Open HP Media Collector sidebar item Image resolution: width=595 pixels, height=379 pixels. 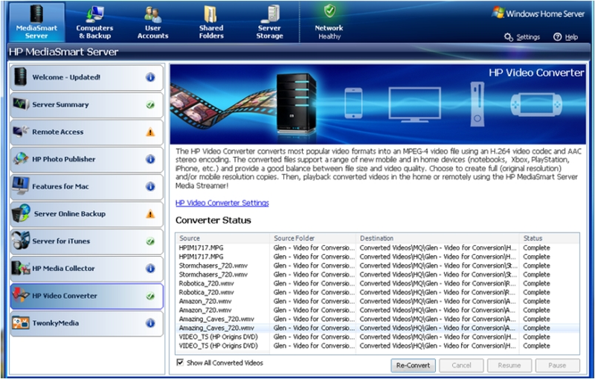[x=87, y=269]
